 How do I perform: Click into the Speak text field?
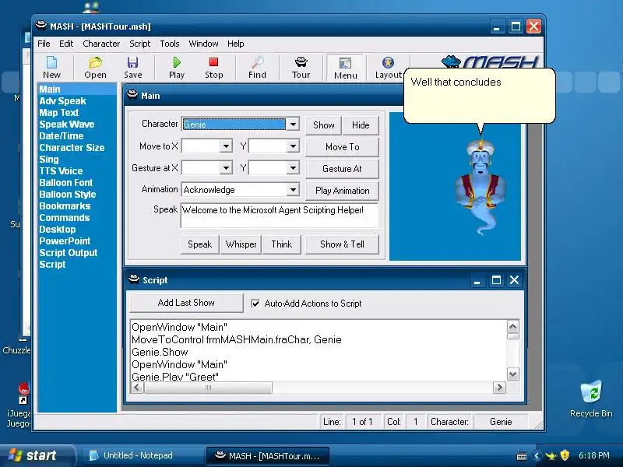click(x=280, y=216)
